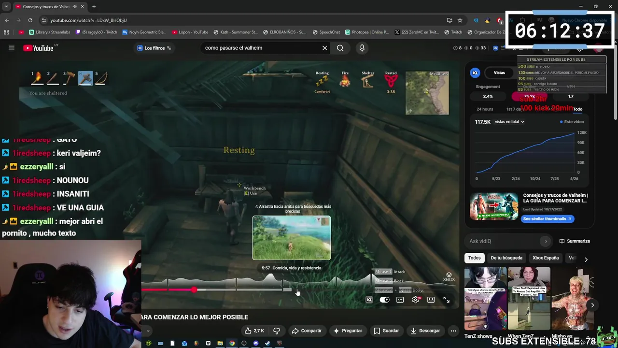Screen dimensions: 618x348
Task: Dislike the video
Action: tap(277, 331)
